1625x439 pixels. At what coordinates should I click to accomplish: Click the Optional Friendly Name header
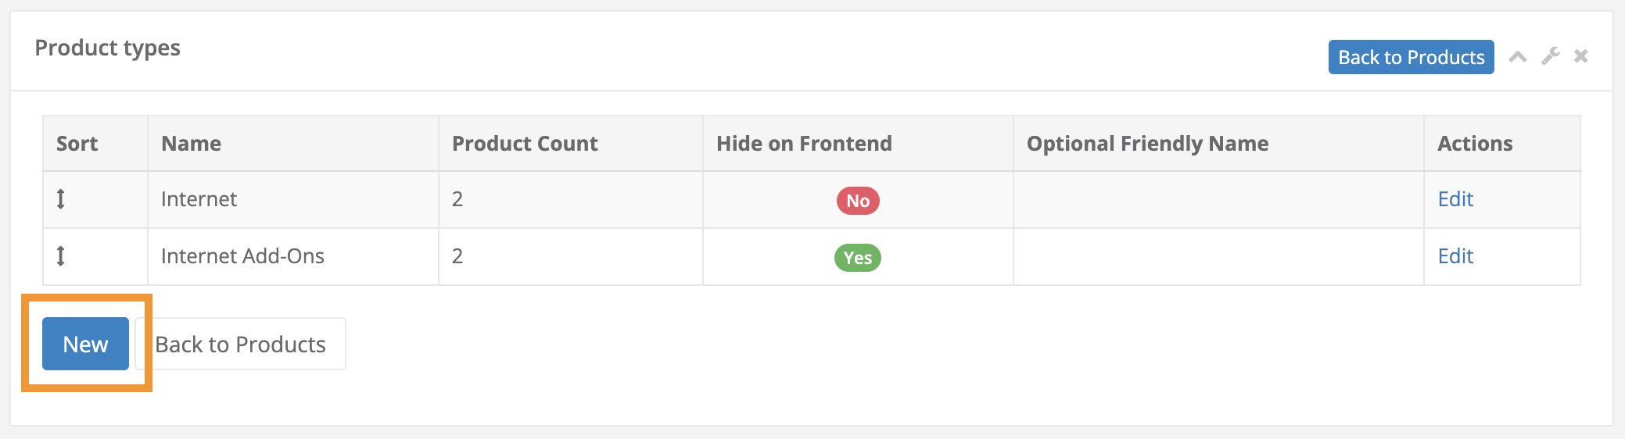1147,144
